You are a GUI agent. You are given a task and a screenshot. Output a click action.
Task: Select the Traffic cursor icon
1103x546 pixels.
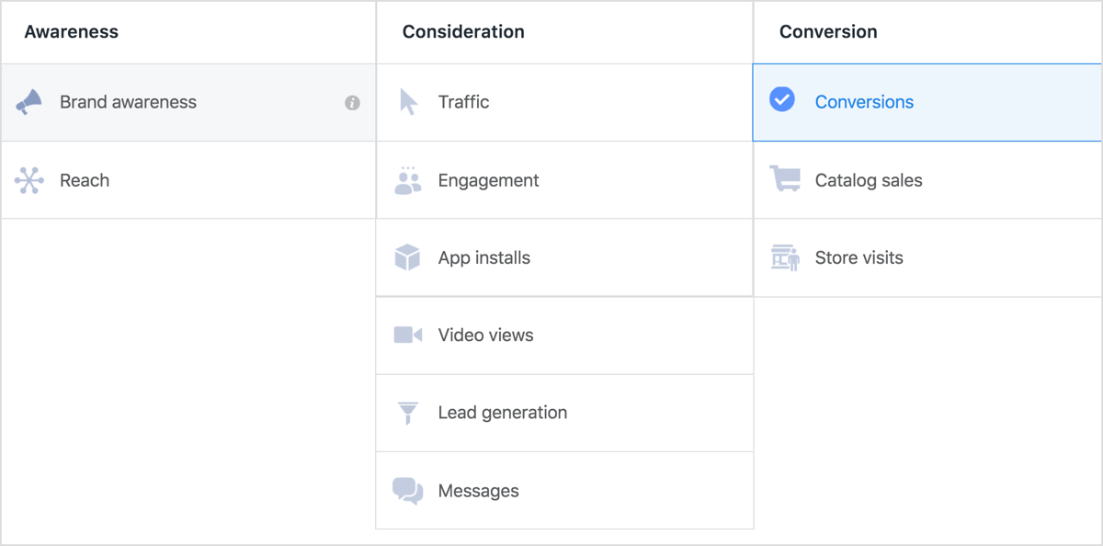point(409,102)
